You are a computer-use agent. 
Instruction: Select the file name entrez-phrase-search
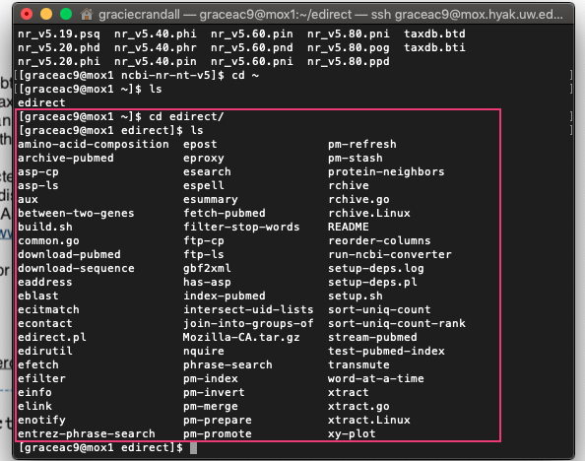click(87, 434)
